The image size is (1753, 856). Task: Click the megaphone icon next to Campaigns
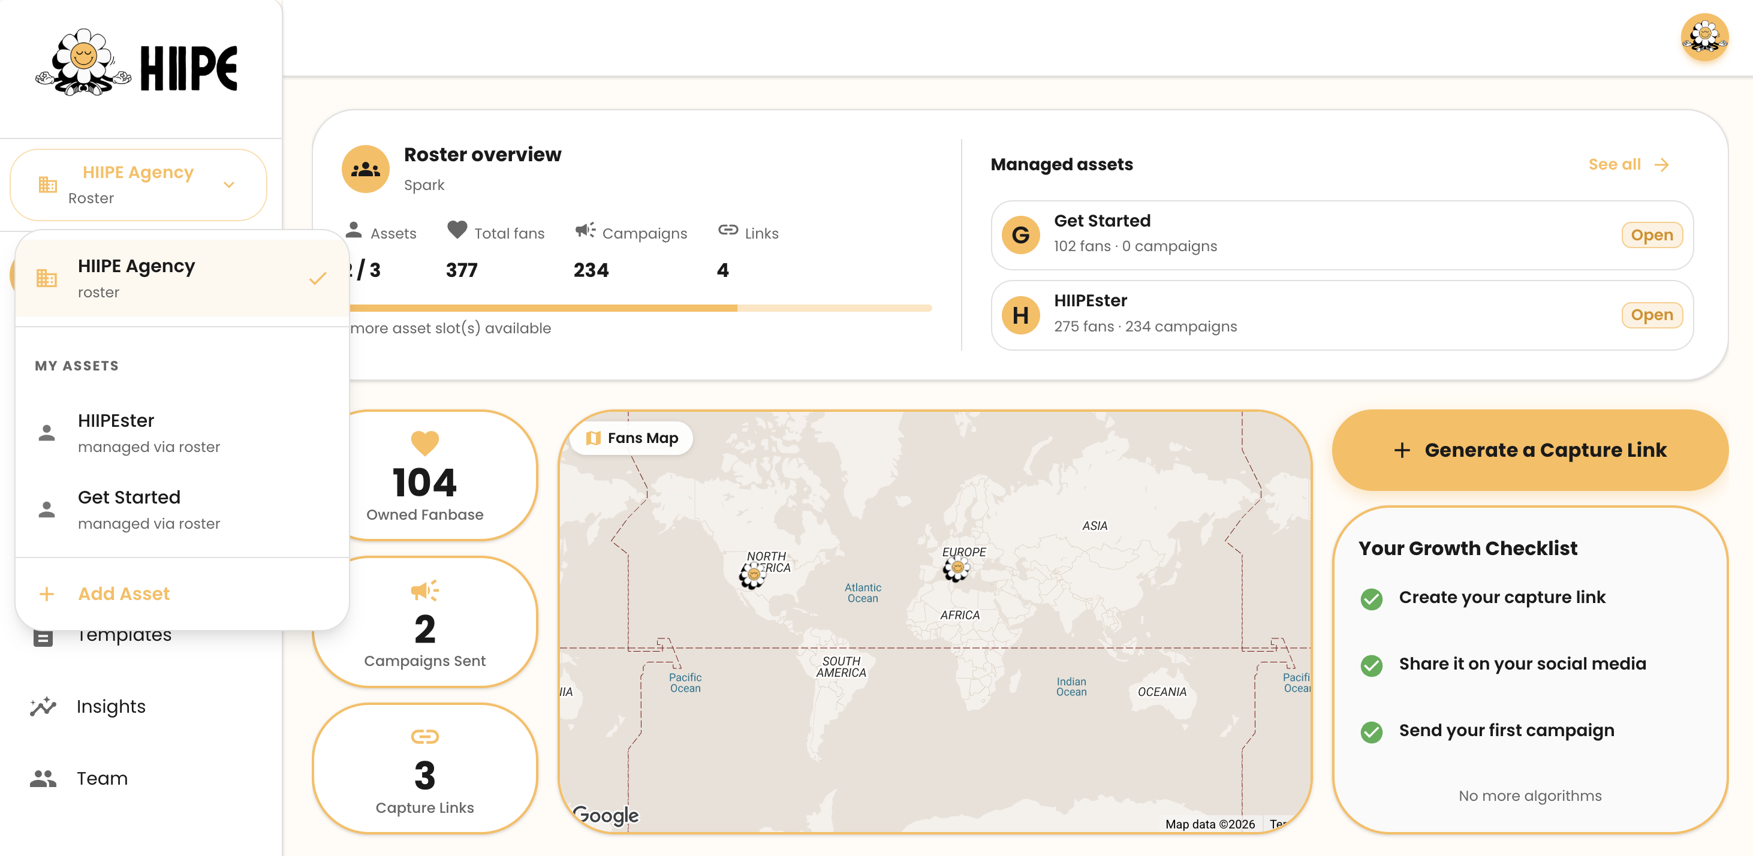point(585,230)
